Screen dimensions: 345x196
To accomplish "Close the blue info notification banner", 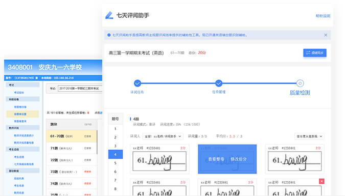I will pyautogui.click(x=326, y=35).
